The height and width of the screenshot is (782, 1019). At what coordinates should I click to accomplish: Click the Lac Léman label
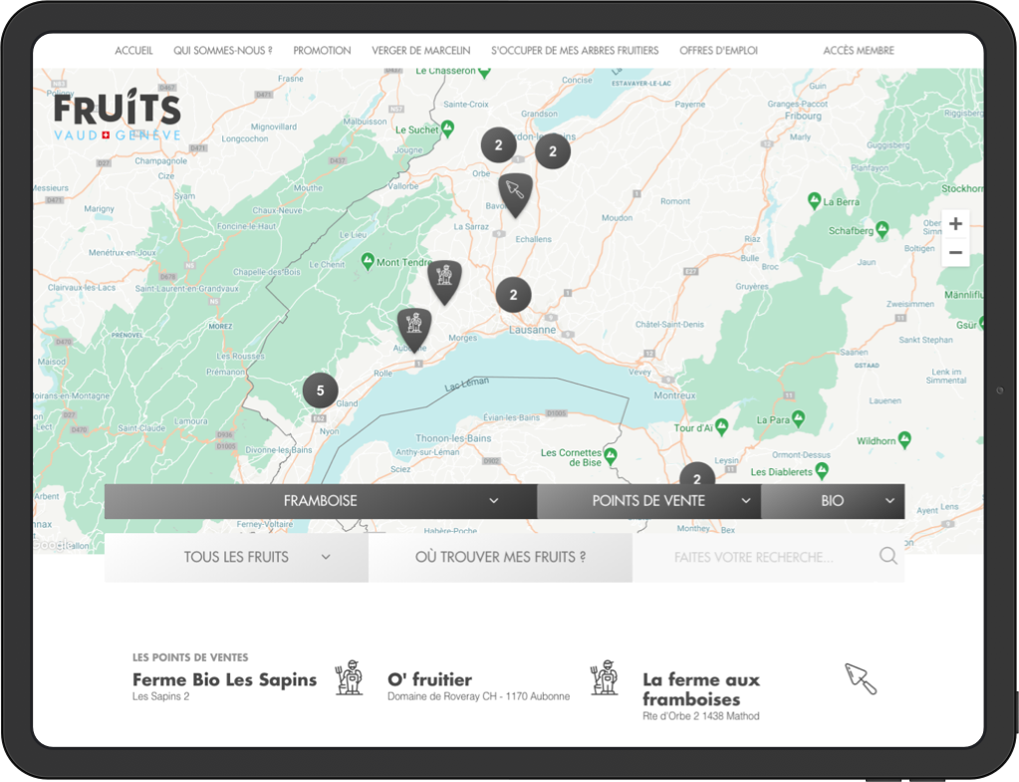point(466,385)
